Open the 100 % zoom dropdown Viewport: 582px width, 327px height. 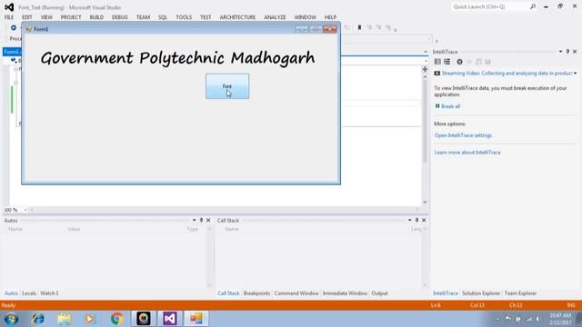tap(25, 210)
